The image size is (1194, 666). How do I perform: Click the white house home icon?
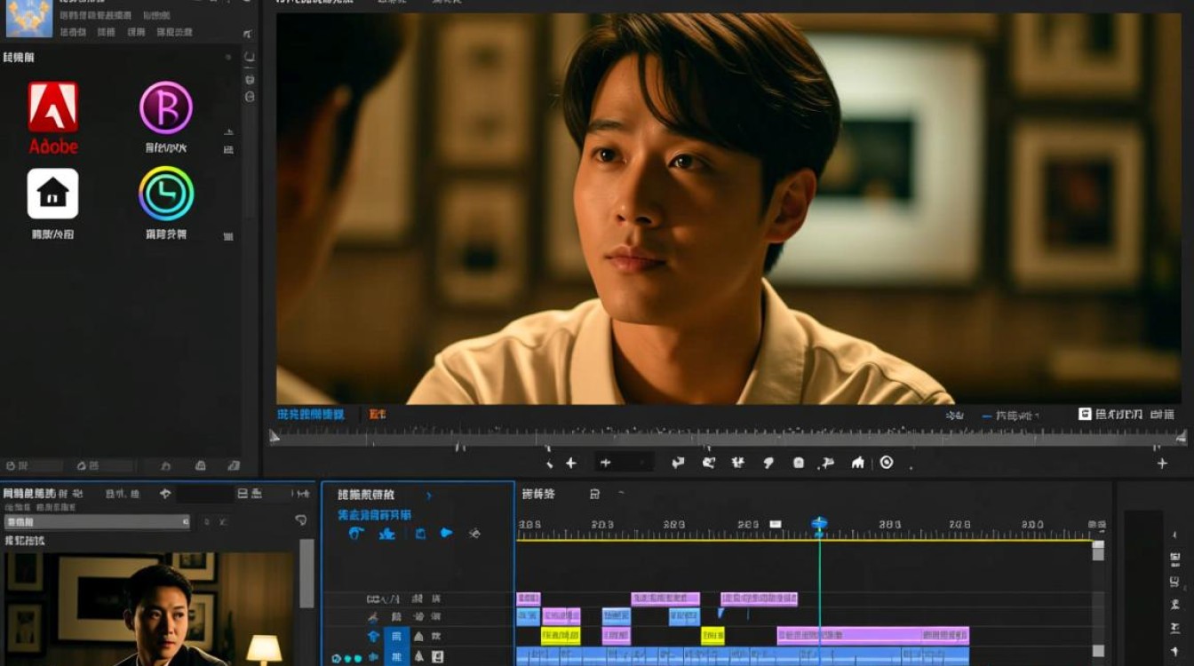pyautogui.click(x=52, y=194)
